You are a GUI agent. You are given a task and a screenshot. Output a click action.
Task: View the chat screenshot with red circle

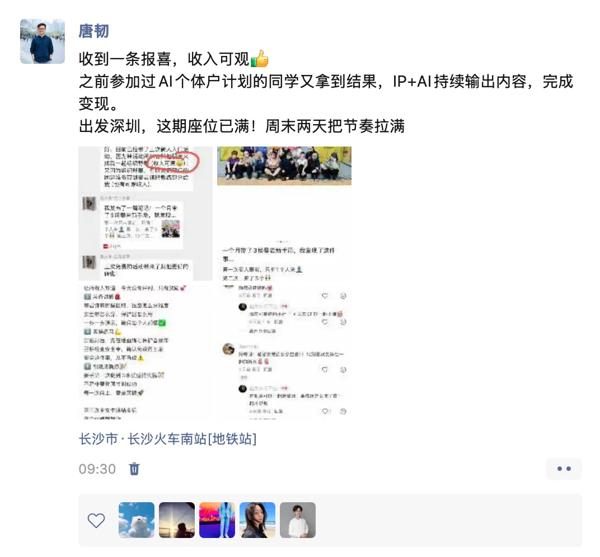click(x=146, y=213)
